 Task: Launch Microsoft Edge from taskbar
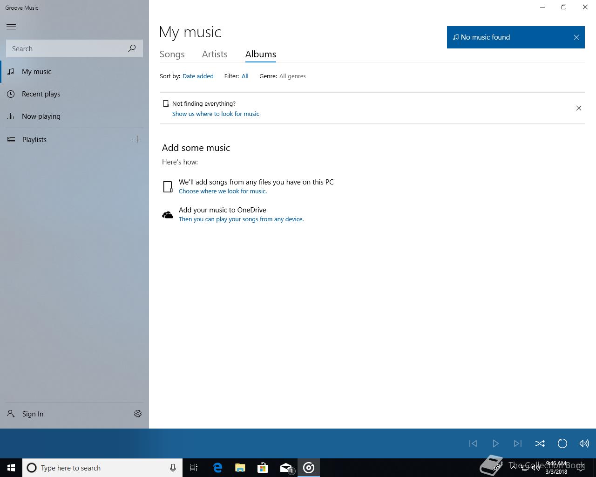pos(217,468)
